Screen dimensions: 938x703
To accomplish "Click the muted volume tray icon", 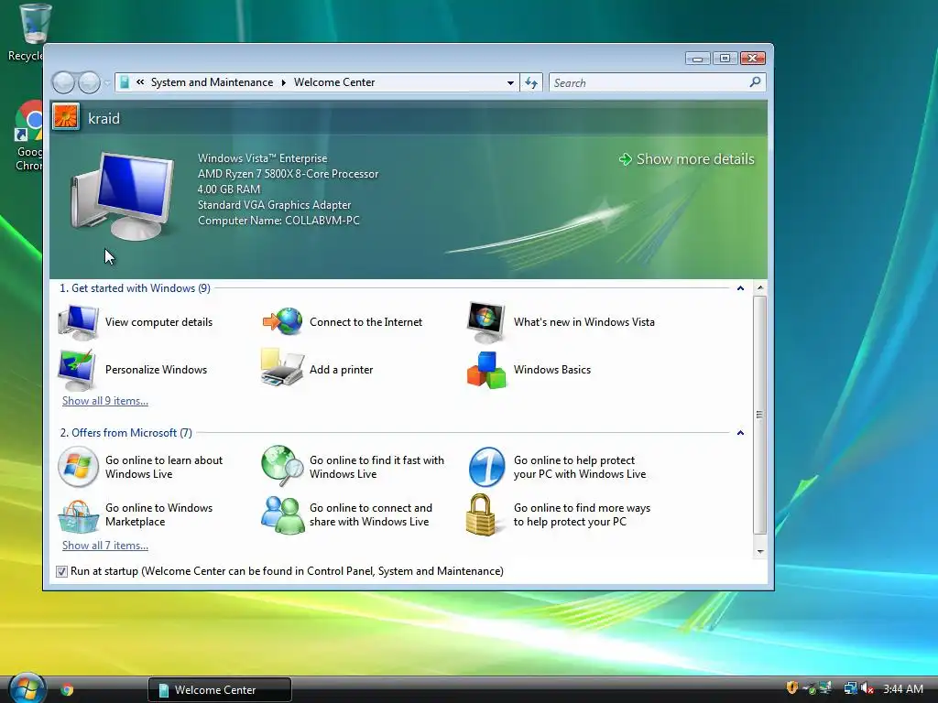I will coord(867,688).
